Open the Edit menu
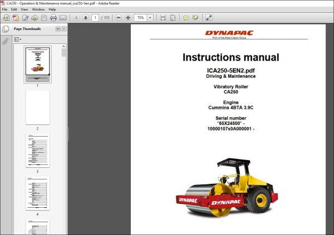This screenshot has width=334, height=235. click(x=14, y=9)
